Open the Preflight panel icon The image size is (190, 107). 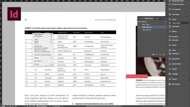(170, 74)
